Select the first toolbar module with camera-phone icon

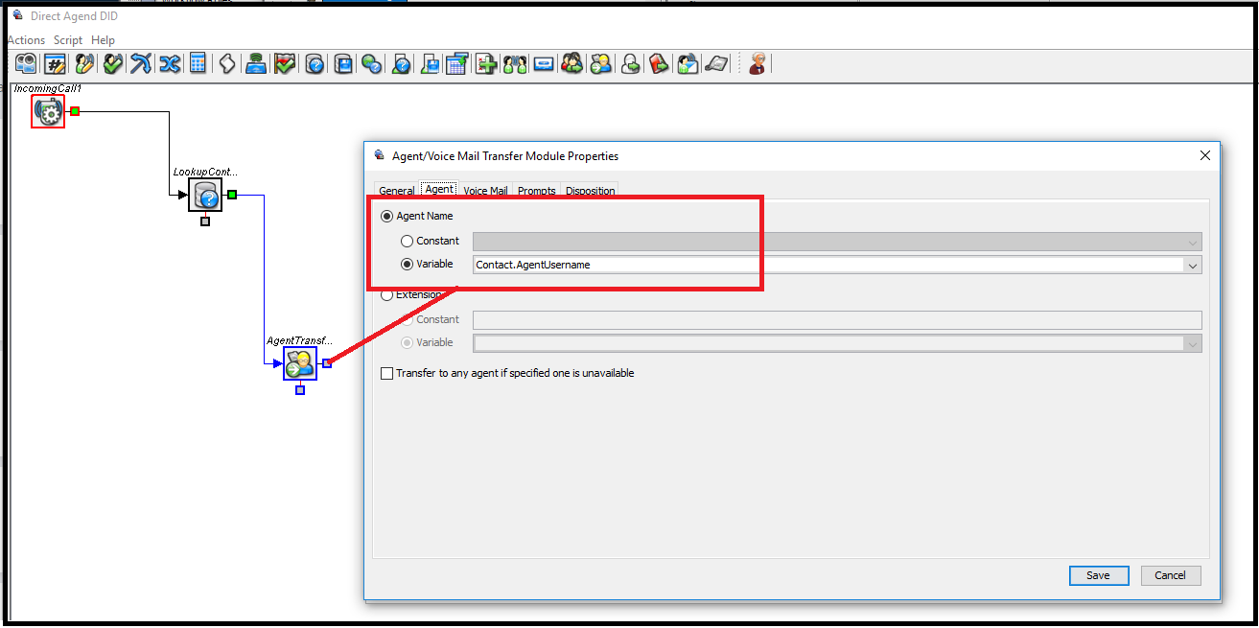click(25, 64)
